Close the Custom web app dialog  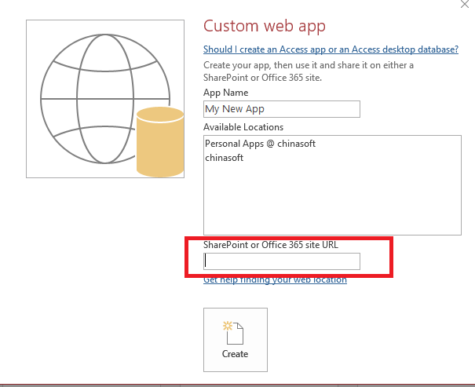pyautogui.click(x=465, y=4)
